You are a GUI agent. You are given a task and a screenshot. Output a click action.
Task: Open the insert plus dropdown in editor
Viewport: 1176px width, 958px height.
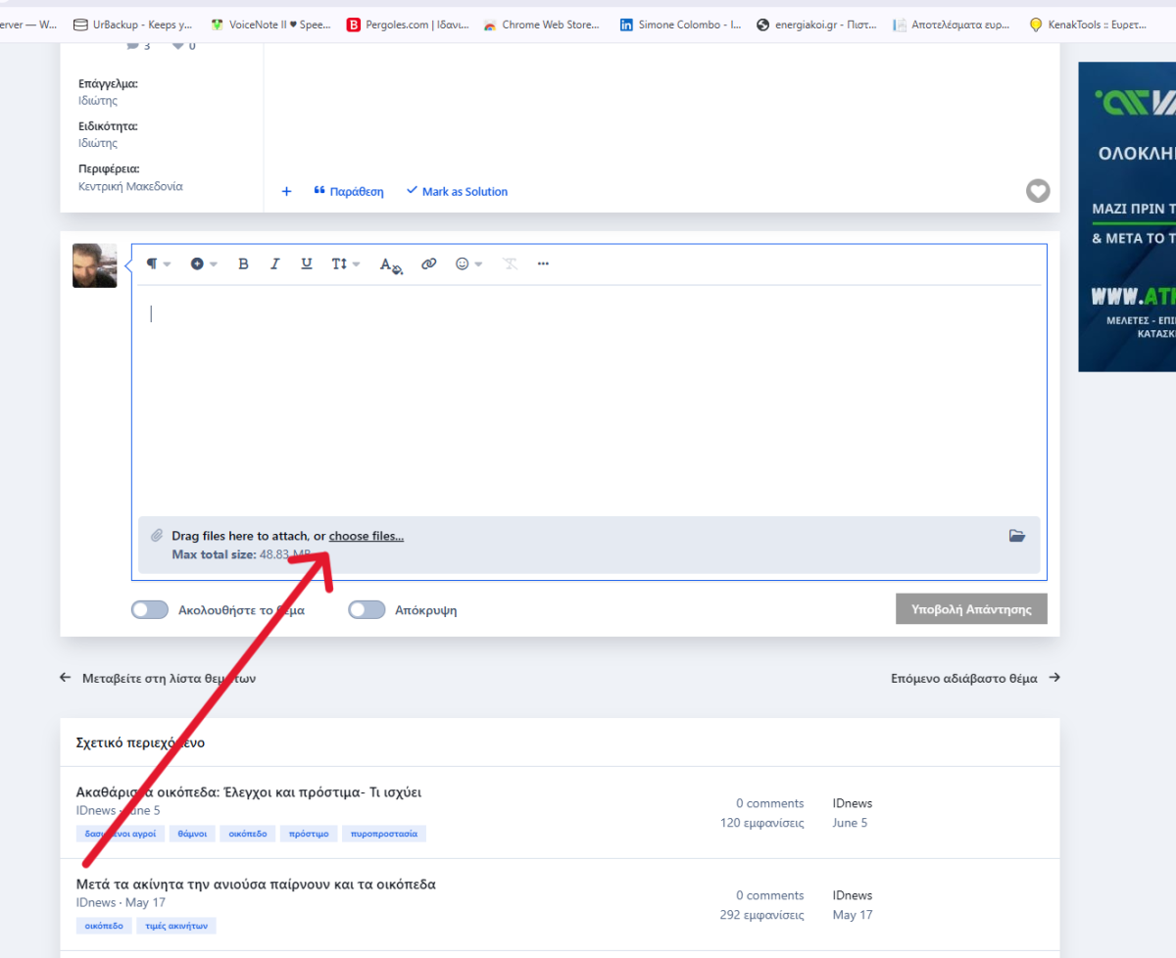[x=204, y=263]
